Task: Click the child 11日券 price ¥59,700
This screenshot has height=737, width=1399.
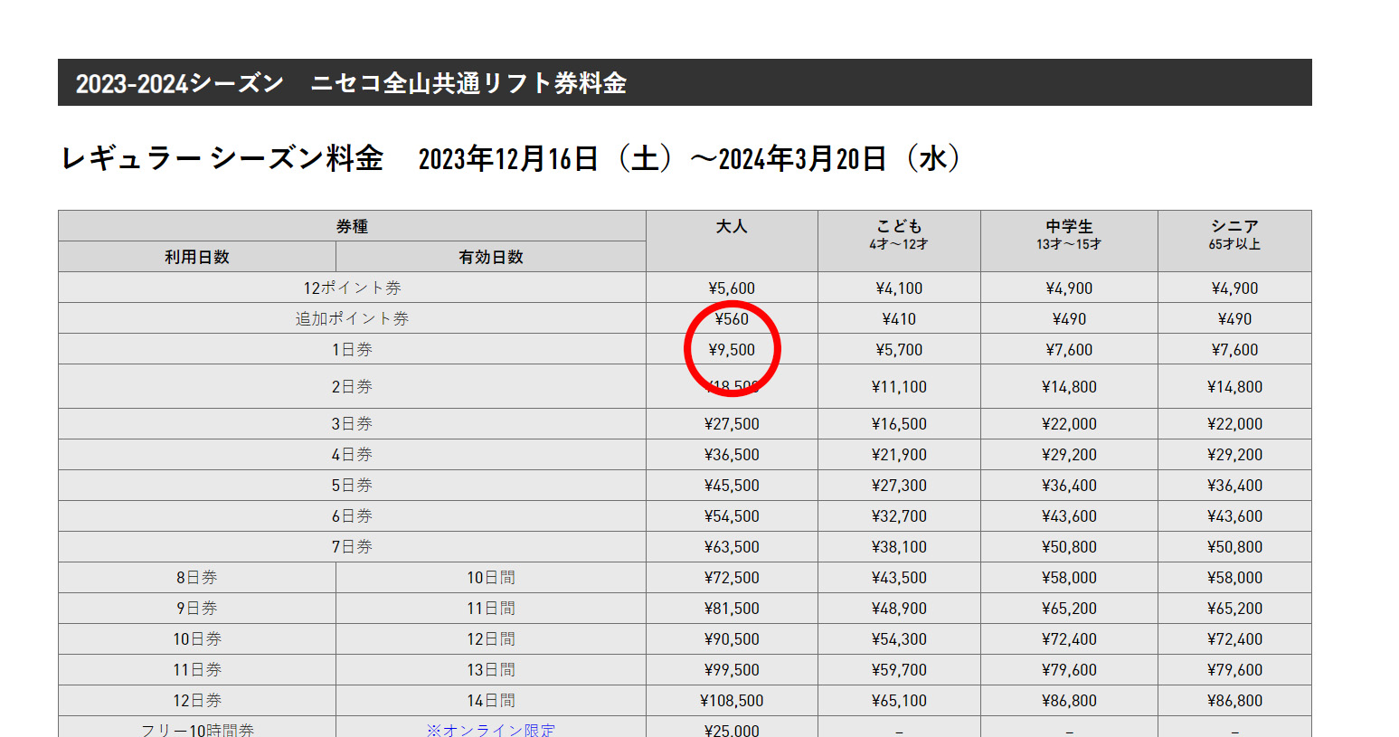Action: 899,670
